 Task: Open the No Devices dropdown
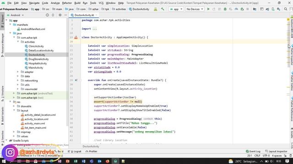point(195,9)
